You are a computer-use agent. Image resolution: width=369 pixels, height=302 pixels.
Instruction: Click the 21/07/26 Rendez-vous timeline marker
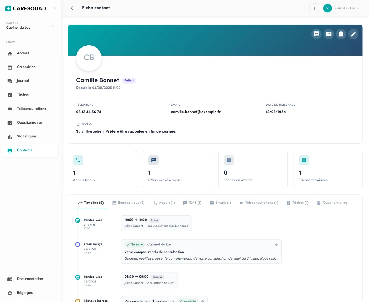[77, 220]
